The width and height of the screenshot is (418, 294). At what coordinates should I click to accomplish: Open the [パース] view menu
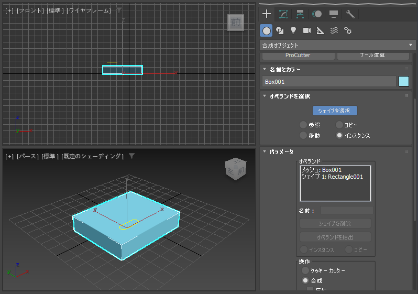click(27, 156)
